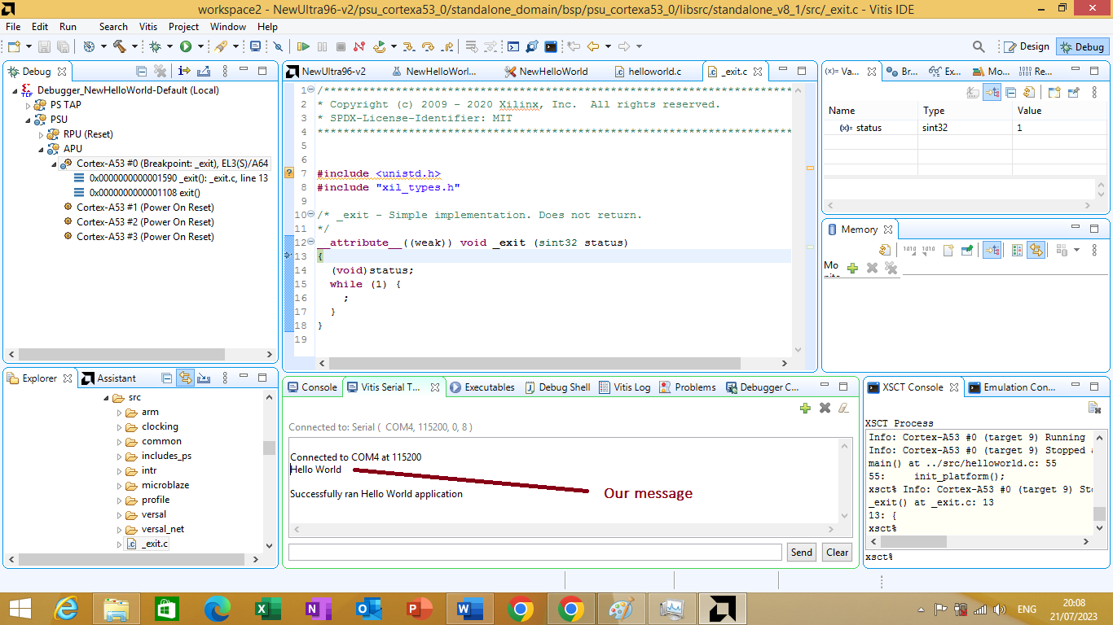Toggle Link Memory Rendering Panes button
1113x625 pixels.
pyautogui.click(x=1036, y=251)
